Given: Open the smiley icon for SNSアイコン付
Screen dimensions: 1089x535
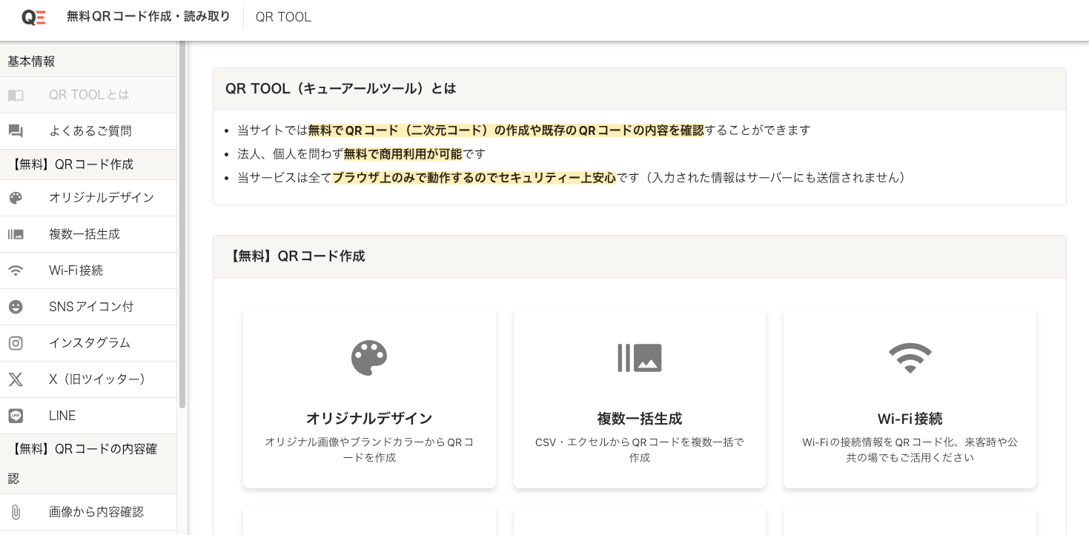Looking at the screenshot, I should tap(17, 307).
